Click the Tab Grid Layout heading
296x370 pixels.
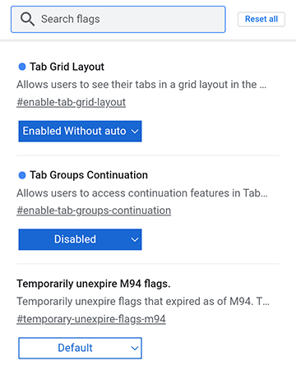(67, 67)
